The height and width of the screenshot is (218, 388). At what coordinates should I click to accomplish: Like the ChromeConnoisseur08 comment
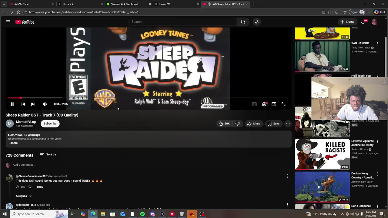pyautogui.click(x=18, y=187)
